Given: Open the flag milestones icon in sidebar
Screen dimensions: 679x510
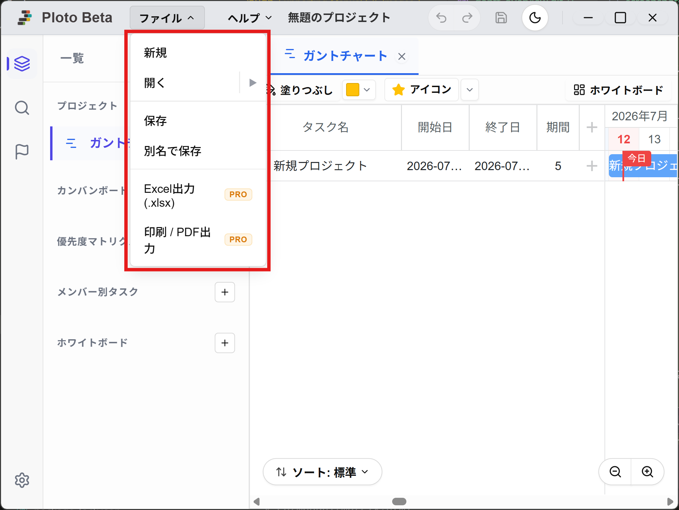Looking at the screenshot, I should pyautogui.click(x=22, y=151).
